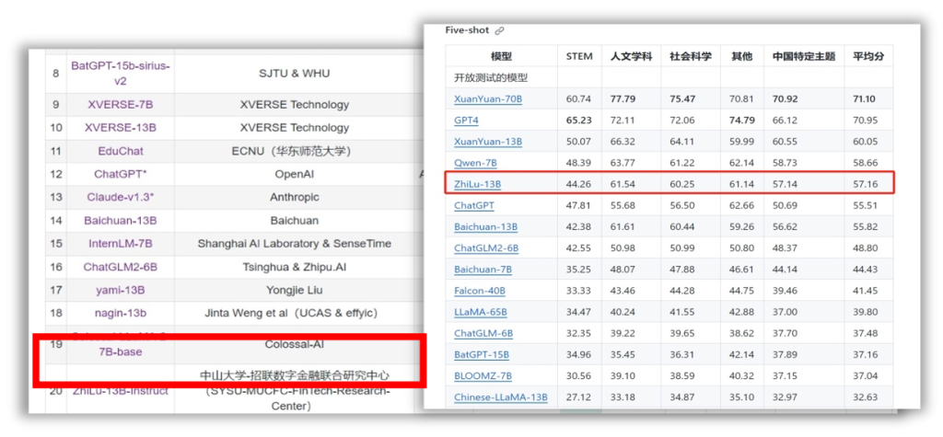Click the highlighted ZhiLu-13B link
Screen dimensions: 943x437
click(477, 184)
